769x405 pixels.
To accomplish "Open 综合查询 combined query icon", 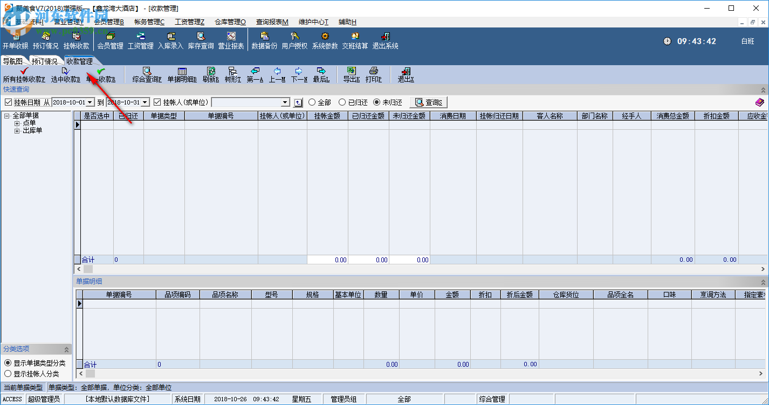I will click(x=147, y=75).
